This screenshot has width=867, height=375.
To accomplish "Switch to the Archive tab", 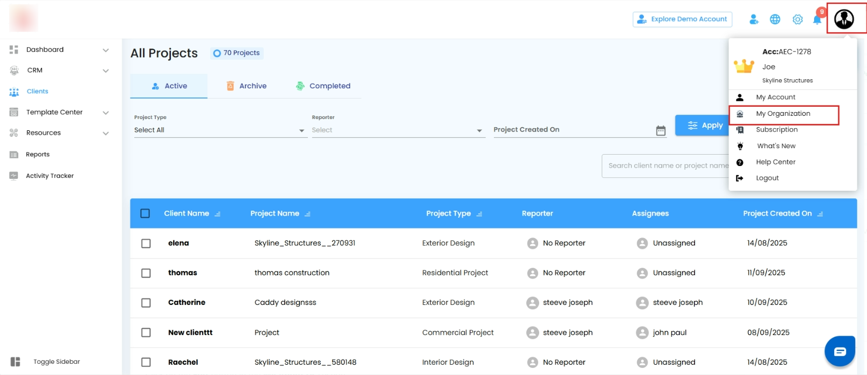I will (246, 86).
